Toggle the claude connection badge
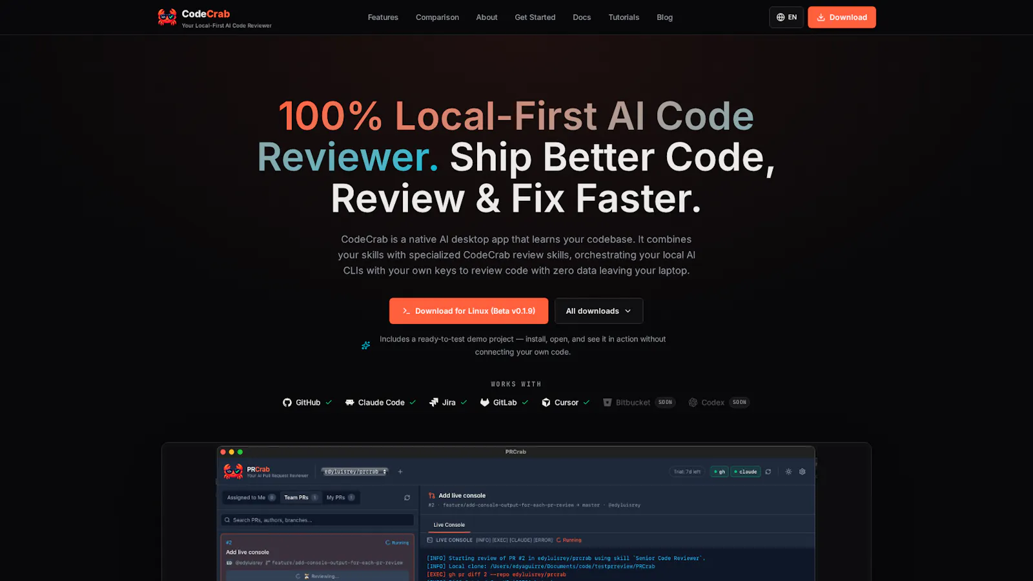 tap(746, 471)
